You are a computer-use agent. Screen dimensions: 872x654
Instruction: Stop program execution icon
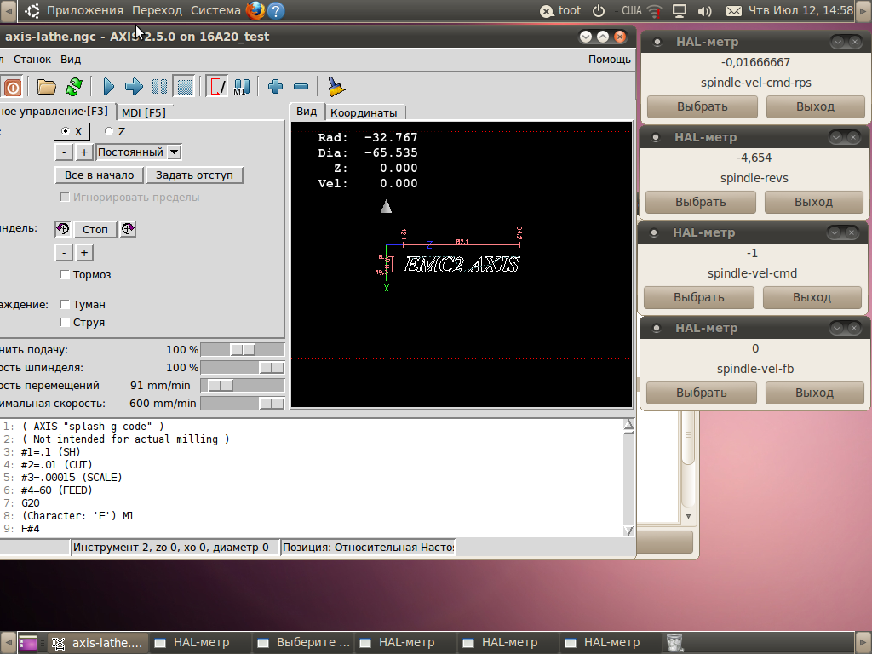click(x=185, y=87)
